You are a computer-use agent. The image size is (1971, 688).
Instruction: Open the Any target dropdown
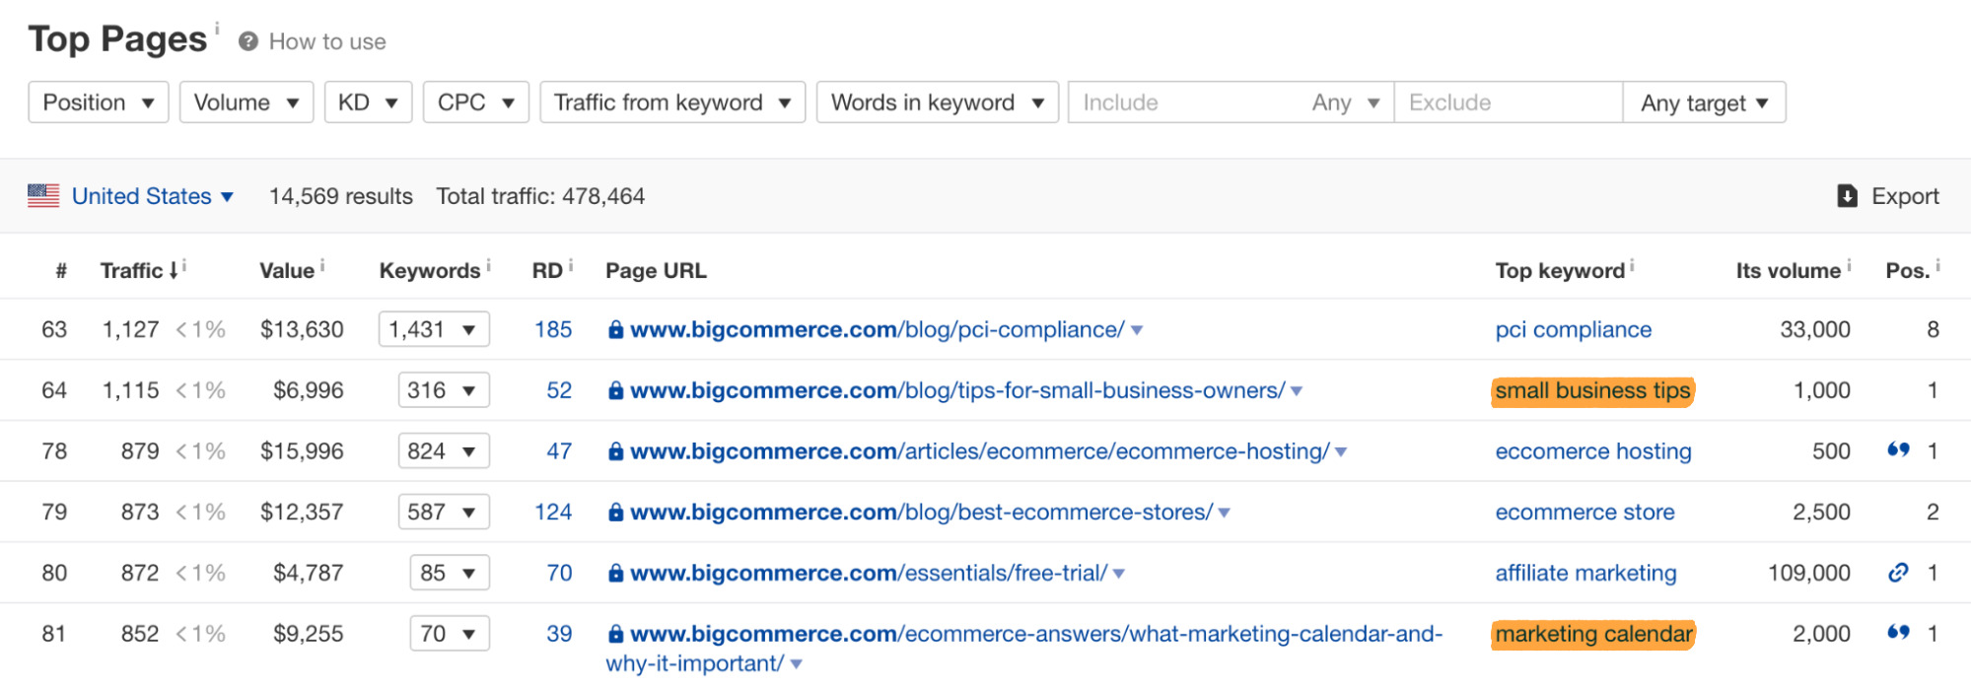1704,103
